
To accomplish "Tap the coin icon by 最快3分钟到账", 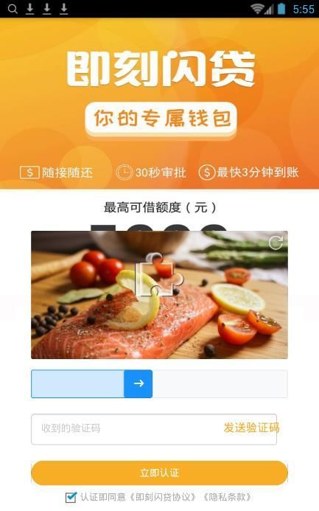I will [x=207, y=173].
